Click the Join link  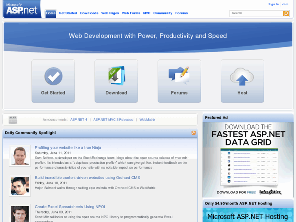click(285, 4)
